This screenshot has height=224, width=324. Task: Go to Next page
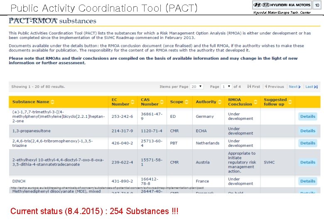[x=295, y=87]
